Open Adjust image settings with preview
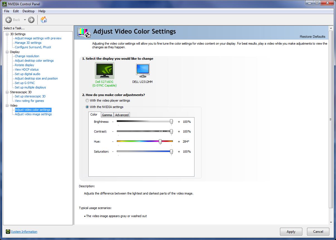 click(38, 38)
